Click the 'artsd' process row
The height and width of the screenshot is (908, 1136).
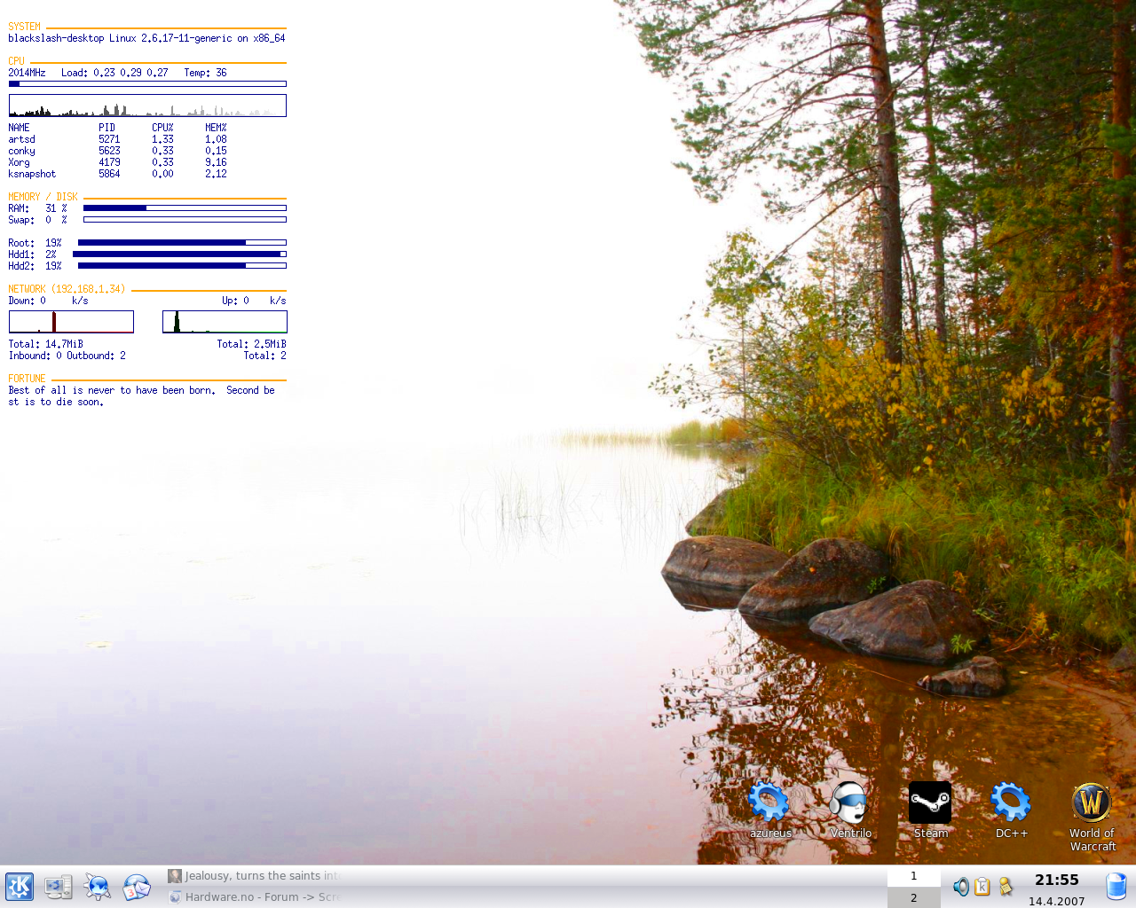117,139
